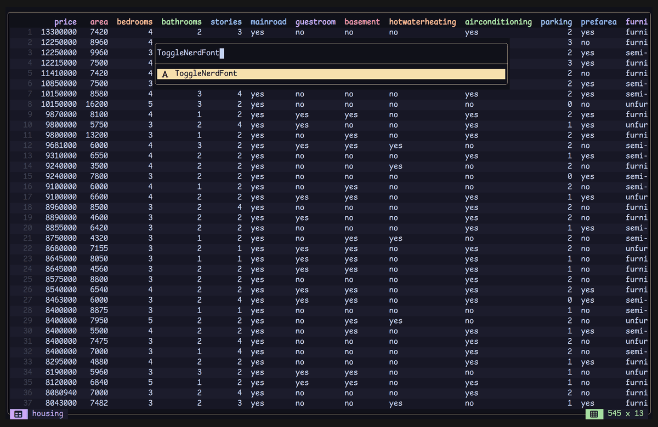Click the price value 12215000
This screenshot has width=658, height=427.
(59, 63)
